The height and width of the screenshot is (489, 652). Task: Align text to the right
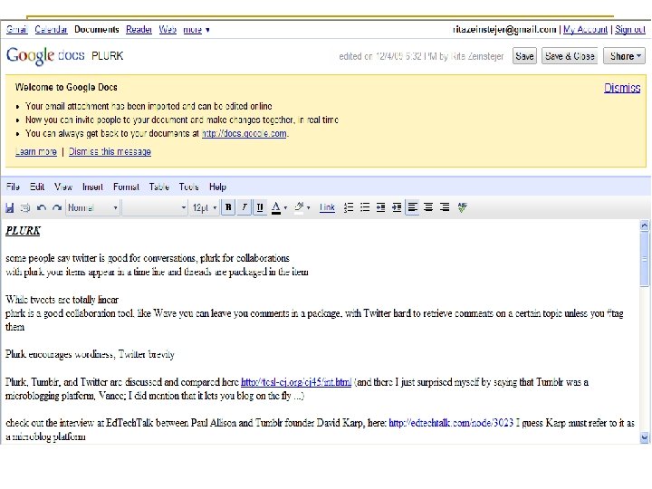(445, 207)
